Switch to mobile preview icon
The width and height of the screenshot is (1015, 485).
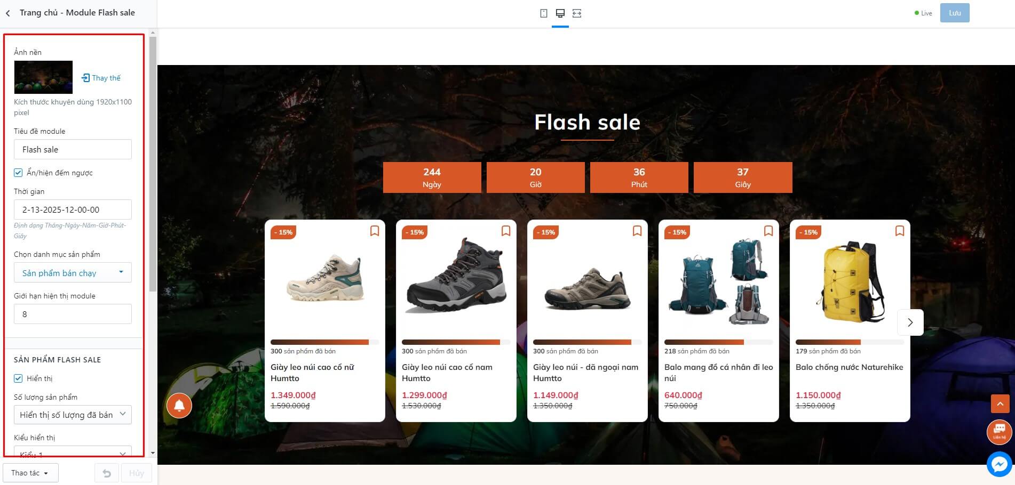(543, 13)
